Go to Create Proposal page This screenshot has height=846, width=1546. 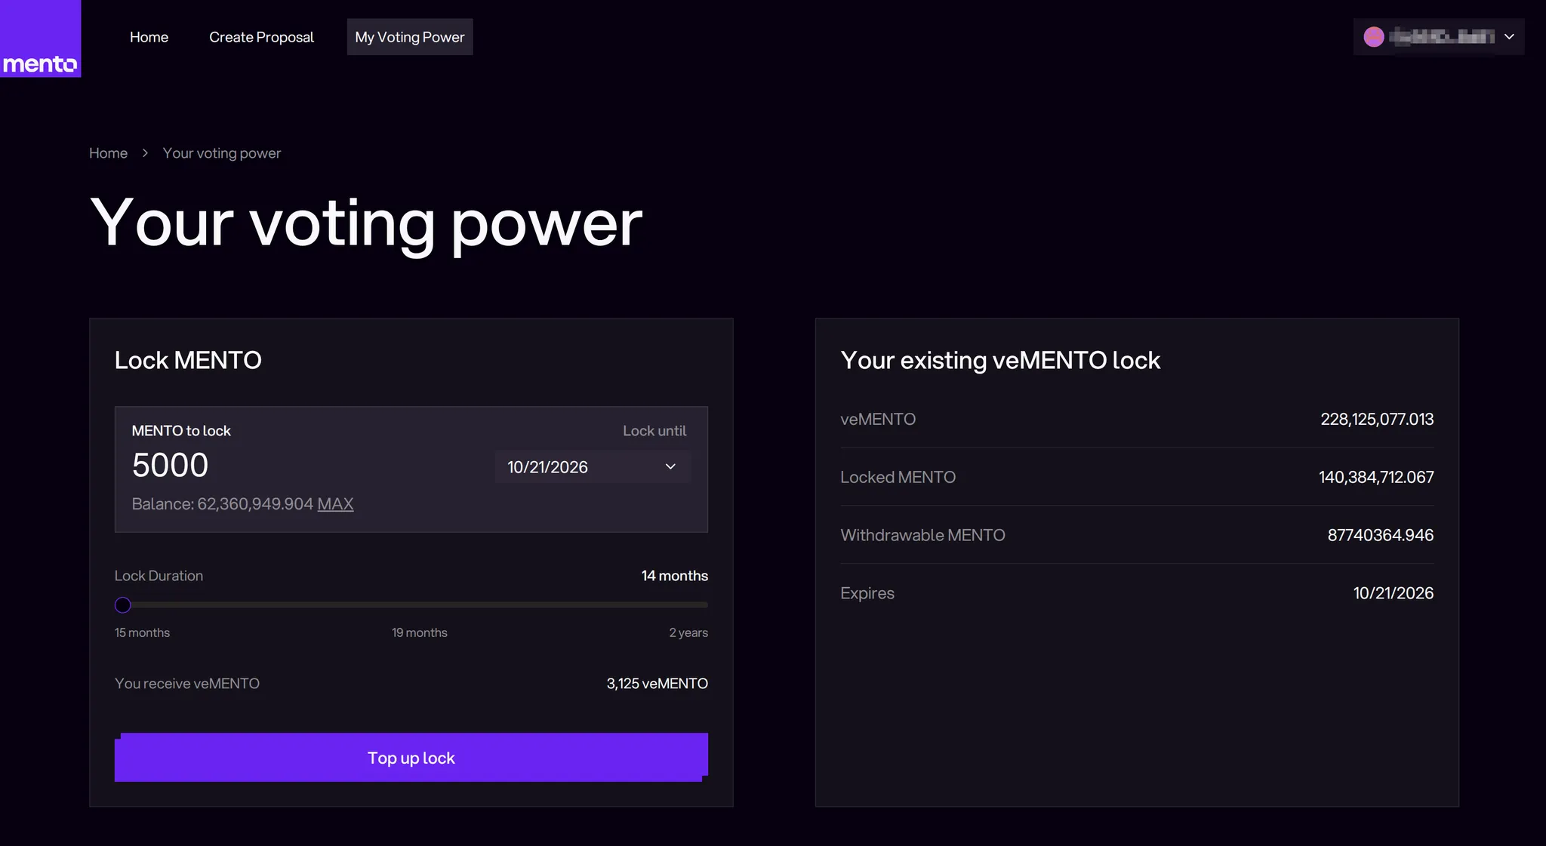261,37
